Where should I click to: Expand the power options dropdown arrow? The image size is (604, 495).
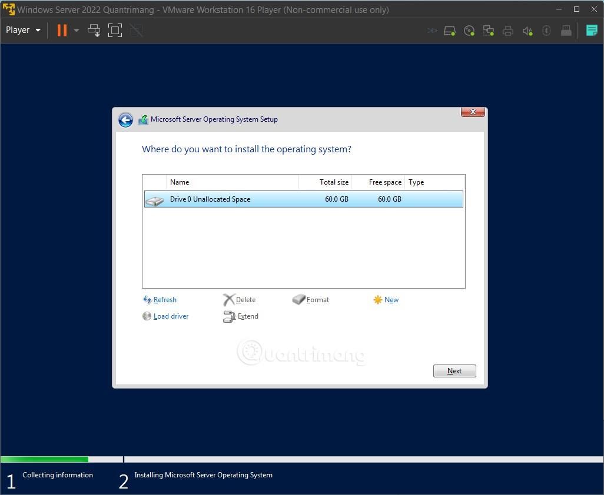click(x=77, y=30)
